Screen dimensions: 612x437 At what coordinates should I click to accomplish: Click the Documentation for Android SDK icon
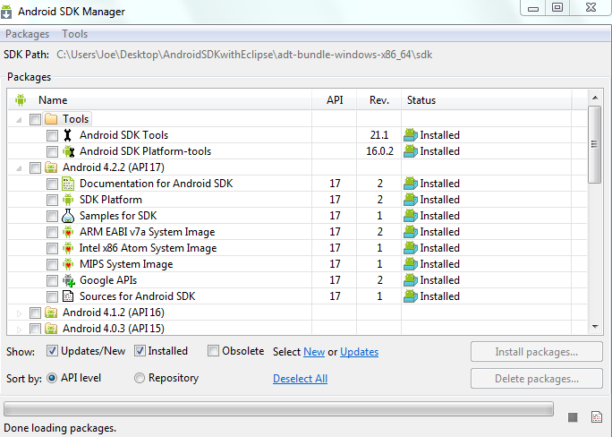click(x=68, y=184)
